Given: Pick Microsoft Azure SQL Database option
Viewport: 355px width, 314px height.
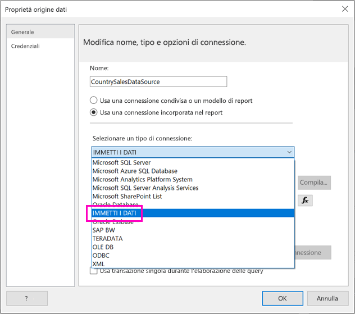Looking at the screenshot, I should (x=193, y=171).
